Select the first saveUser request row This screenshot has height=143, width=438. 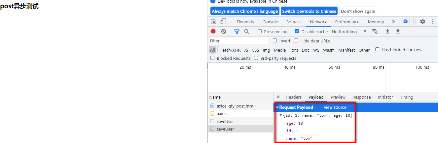[240, 121]
